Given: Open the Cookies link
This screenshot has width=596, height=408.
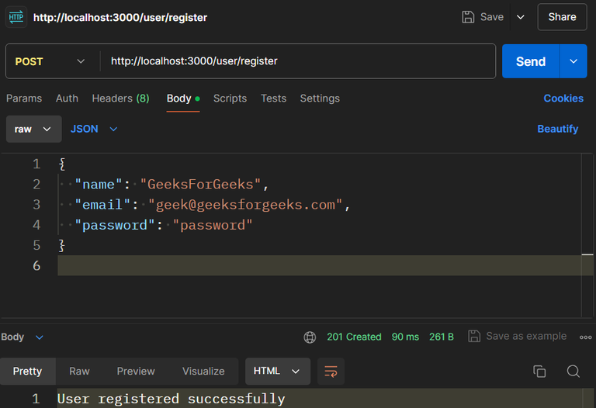Looking at the screenshot, I should [x=563, y=99].
